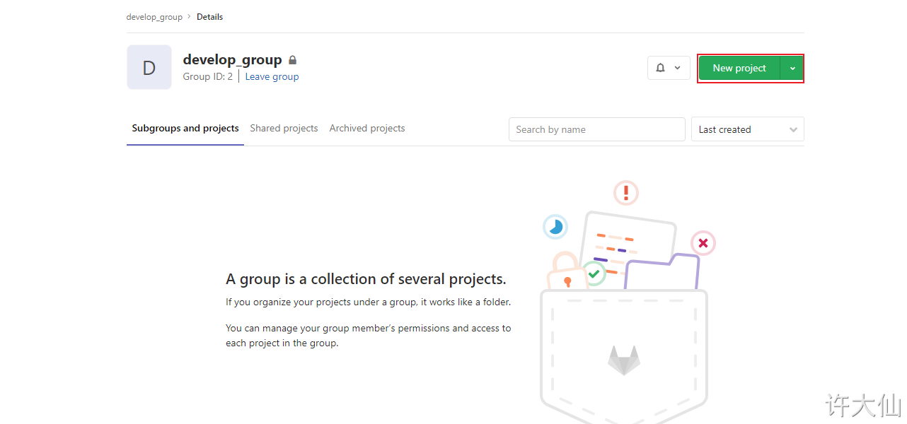Switch to the Shared projects tab

point(284,129)
